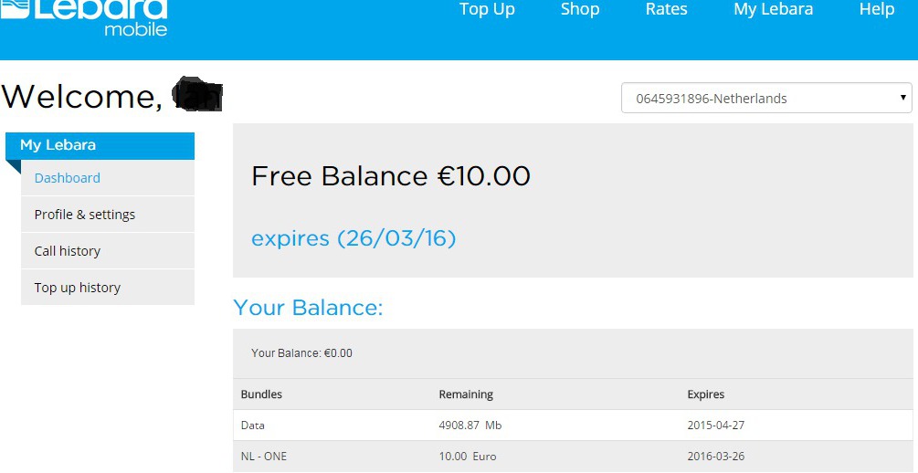
Task: Click the Bundles column header
Action: 261,394
